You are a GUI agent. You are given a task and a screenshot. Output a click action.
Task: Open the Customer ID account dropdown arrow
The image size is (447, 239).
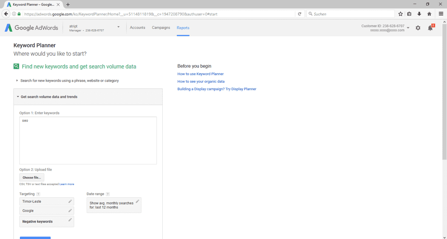408,28
